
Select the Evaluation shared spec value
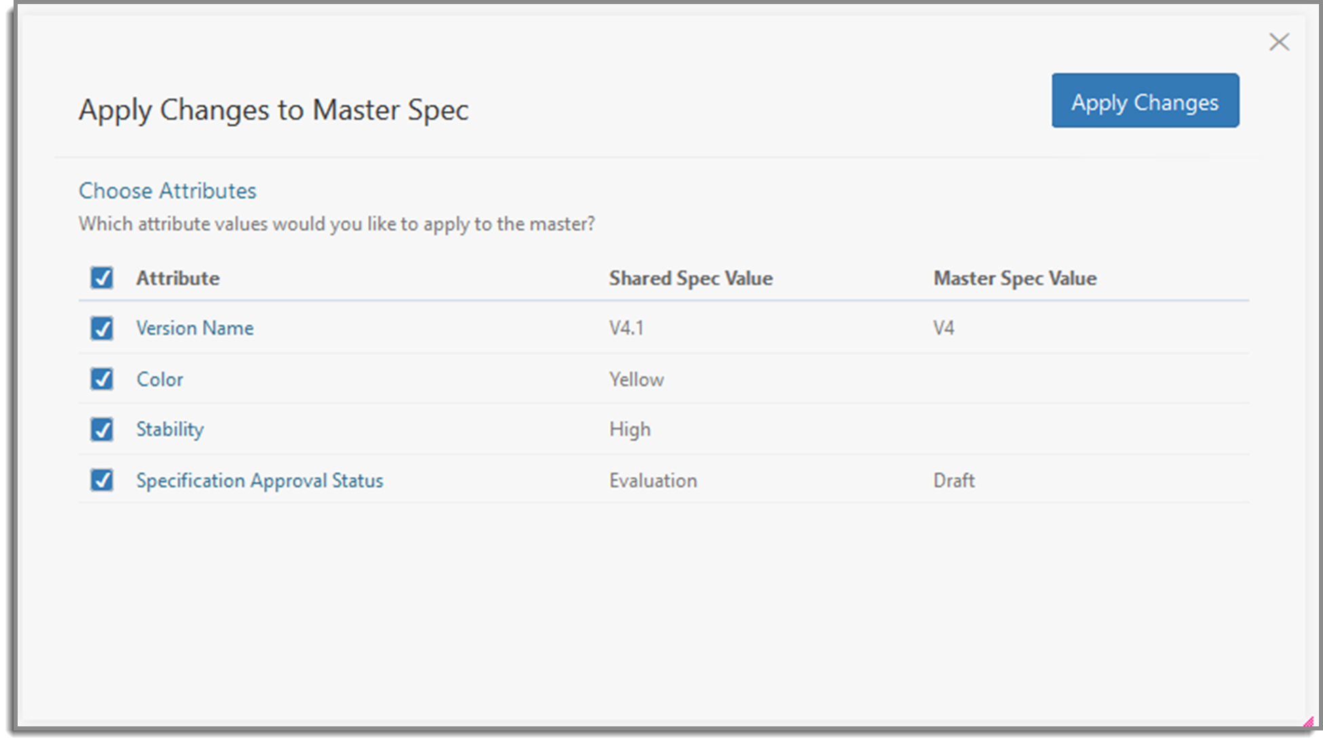pyautogui.click(x=652, y=481)
